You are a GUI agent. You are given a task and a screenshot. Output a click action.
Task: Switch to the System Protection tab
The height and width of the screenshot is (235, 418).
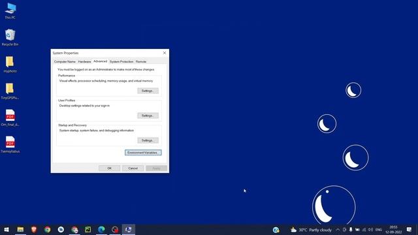pos(121,61)
